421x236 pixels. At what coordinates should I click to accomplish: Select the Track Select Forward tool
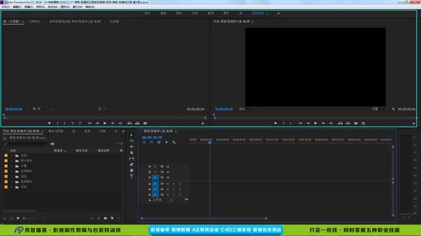coord(132,141)
